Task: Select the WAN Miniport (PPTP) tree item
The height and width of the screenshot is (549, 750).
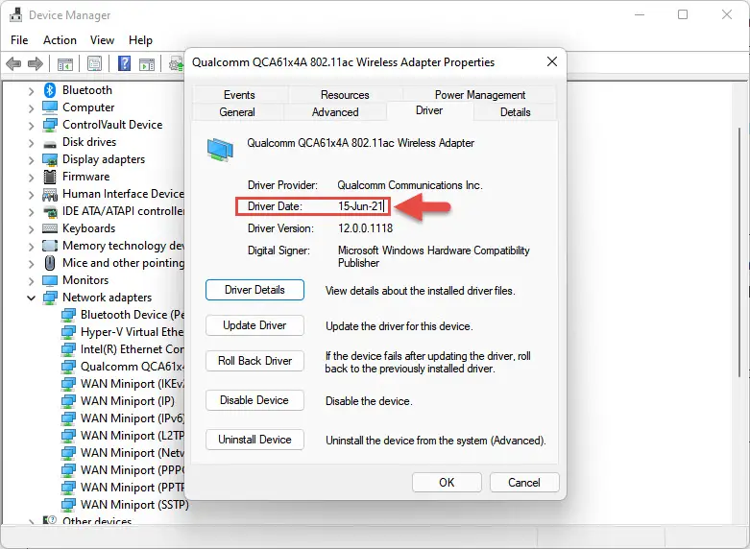Action: (x=132, y=488)
